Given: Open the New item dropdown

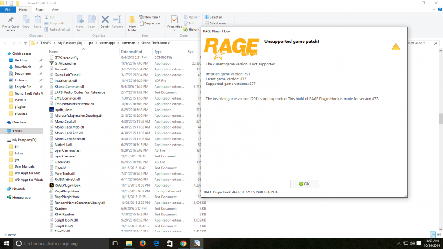Looking at the screenshot, I should (x=150, y=17).
